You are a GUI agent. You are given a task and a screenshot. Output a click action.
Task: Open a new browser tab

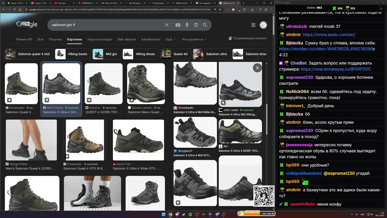click(x=244, y=3)
